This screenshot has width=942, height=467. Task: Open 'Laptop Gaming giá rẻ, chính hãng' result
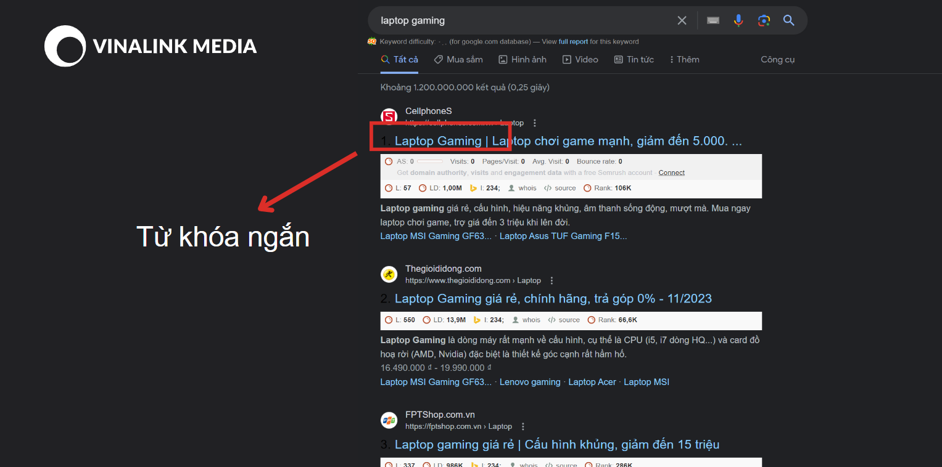click(x=553, y=299)
